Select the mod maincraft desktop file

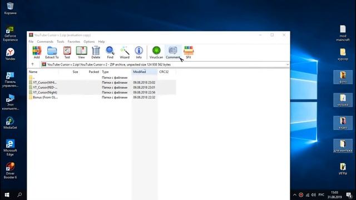pyautogui.click(x=343, y=33)
